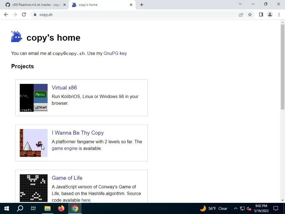Toggle the browser side panel icon
Image resolution: width=285 pixels, height=214 pixels.
click(x=261, y=14)
